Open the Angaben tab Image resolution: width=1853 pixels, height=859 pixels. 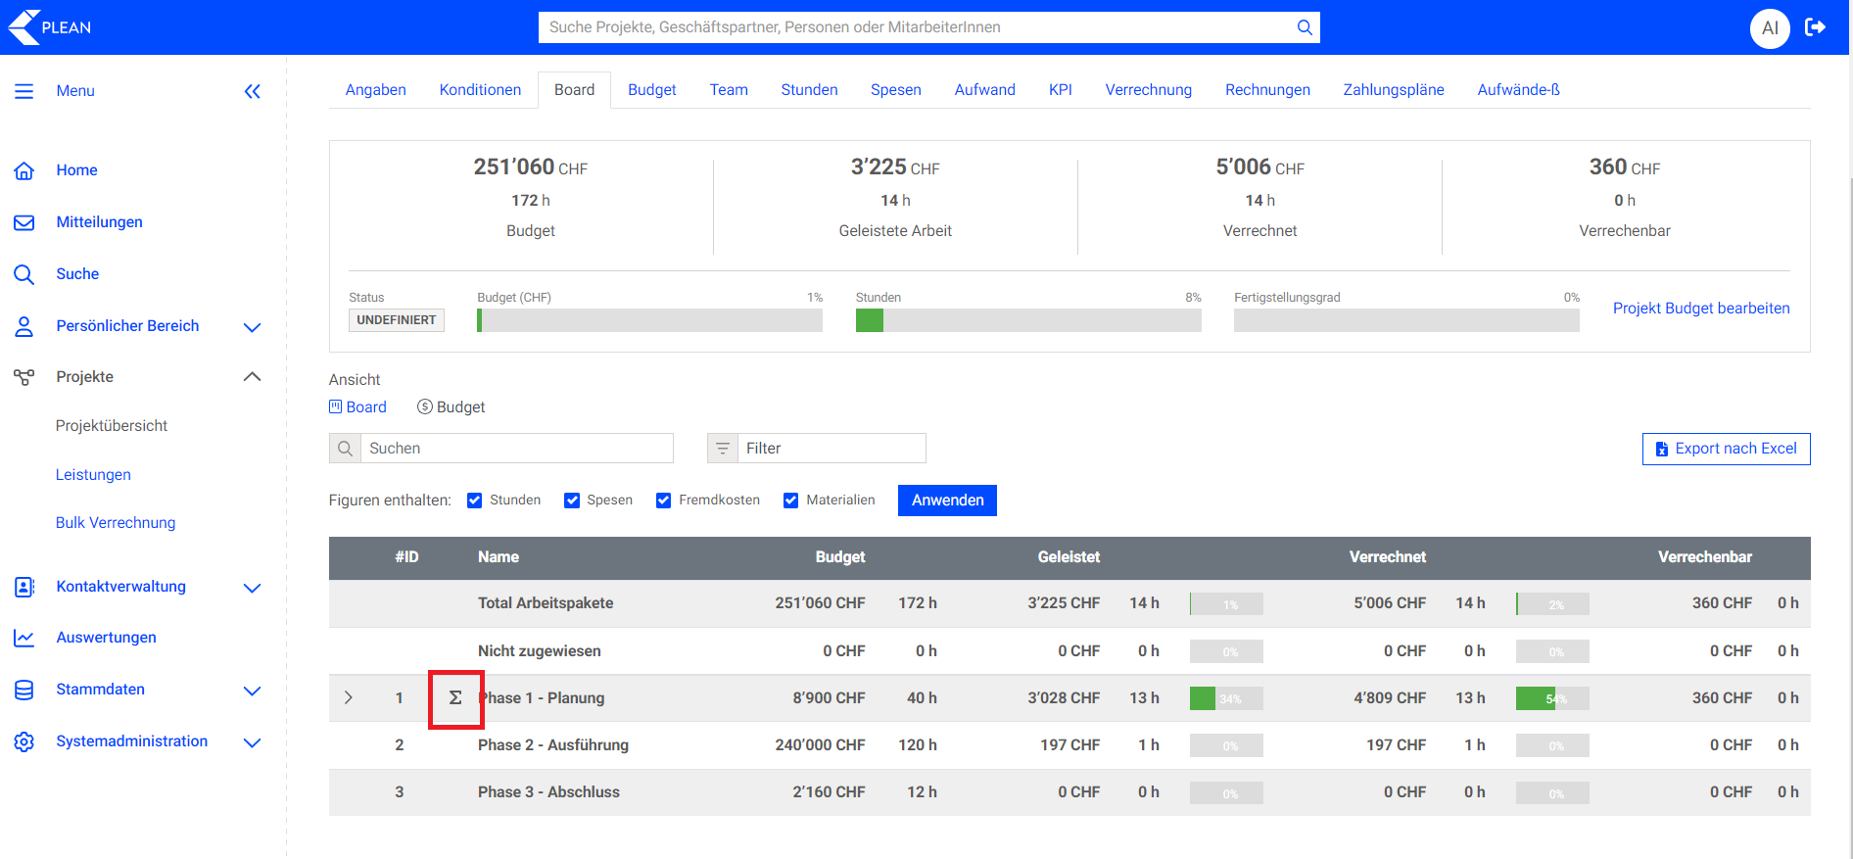(376, 90)
